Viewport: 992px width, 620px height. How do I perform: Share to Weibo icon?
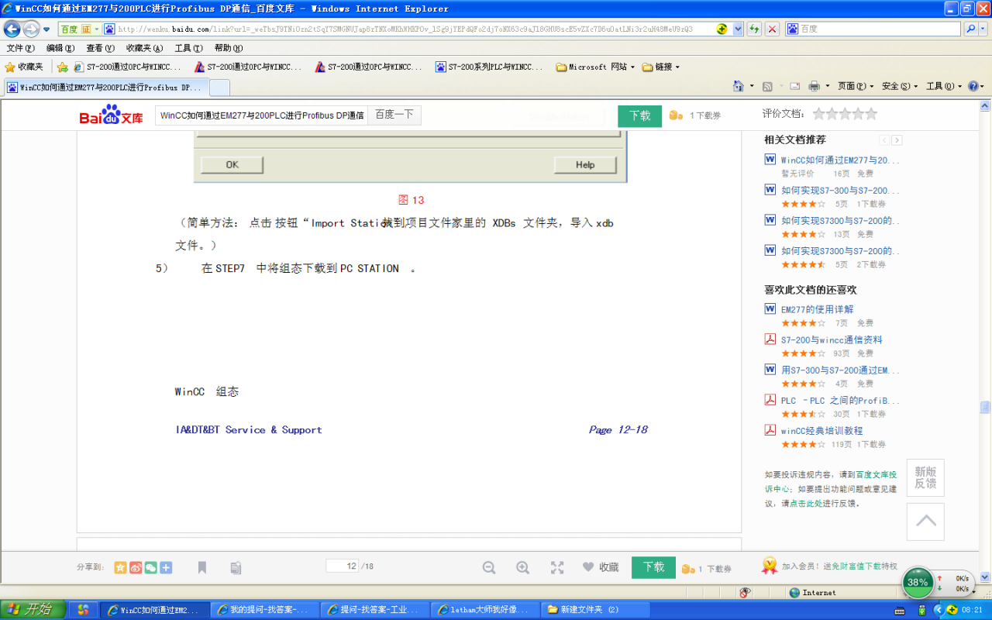pyautogui.click(x=136, y=567)
